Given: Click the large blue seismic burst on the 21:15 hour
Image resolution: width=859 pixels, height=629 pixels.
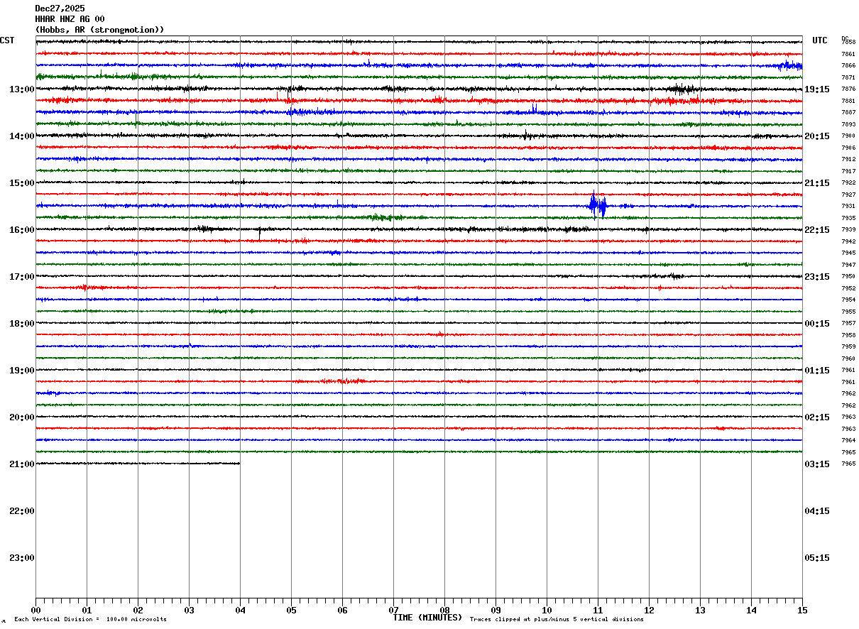Looking at the screenshot, I should pos(598,206).
